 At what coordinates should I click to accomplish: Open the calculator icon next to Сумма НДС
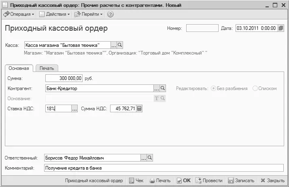click(139, 109)
